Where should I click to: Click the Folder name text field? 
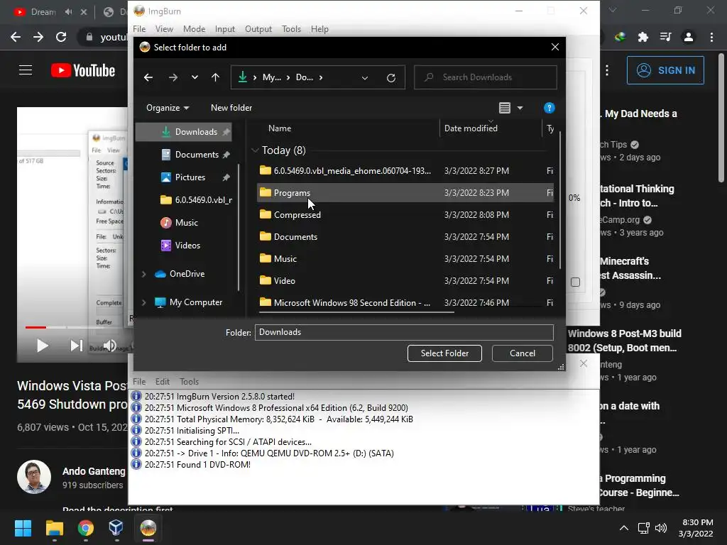(x=404, y=332)
